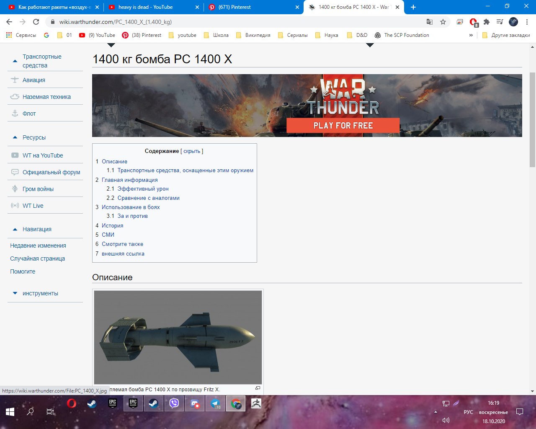Click the red Opera-style extension icon with badge
Viewport: 536px width, 429px height.
pyautogui.click(x=473, y=22)
